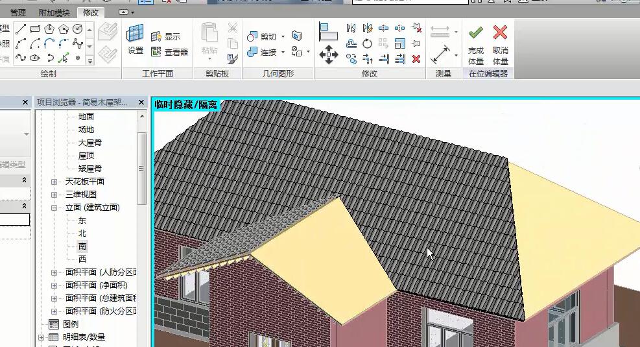Expand the 天花板平面 tree node
Screen dimensions: 640x347
(x=54, y=182)
